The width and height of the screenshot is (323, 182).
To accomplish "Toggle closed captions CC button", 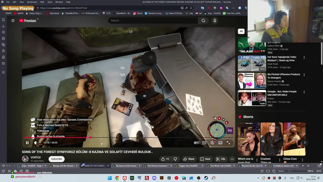I will coord(204,143).
